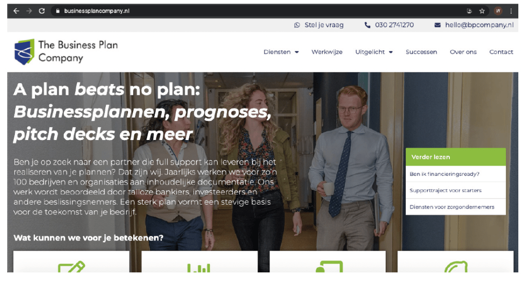This screenshot has width=526, height=281.
Task: Click the phone icon beside 030 2741270
Action: (x=367, y=25)
